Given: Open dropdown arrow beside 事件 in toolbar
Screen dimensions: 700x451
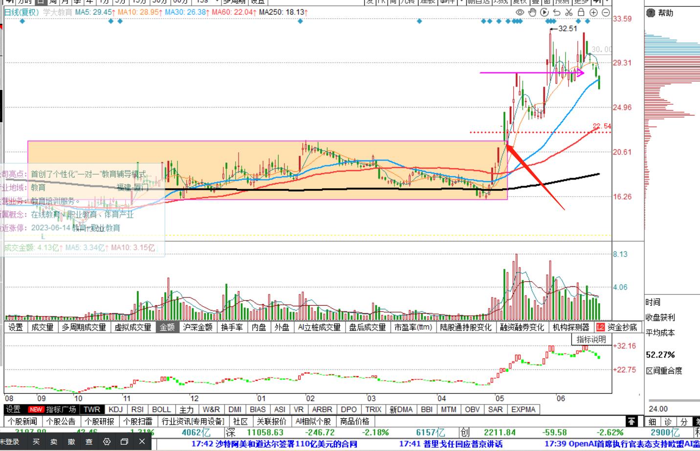Looking at the screenshot, I should (x=461, y=2).
